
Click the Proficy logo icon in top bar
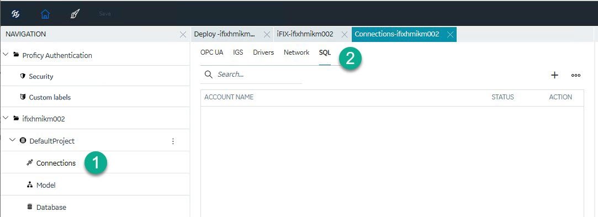coord(15,14)
